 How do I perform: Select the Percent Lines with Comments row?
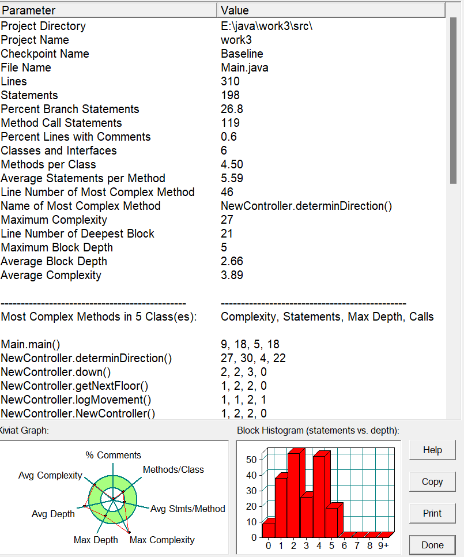click(223, 137)
